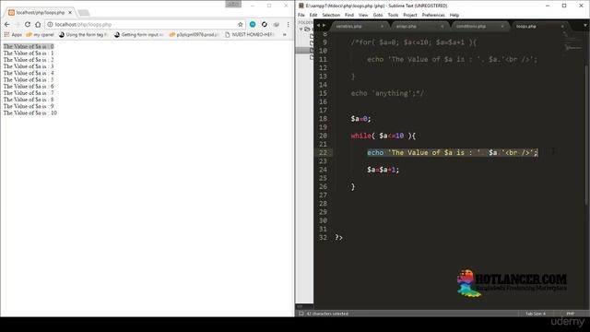Open the Tools menu
590x332 pixels.
tap(393, 15)
